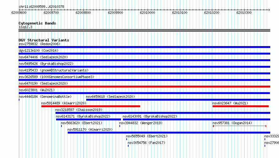Click the Cytogenetic Bands track title
This screenshot has height=158, width=279.
(37, 23)
